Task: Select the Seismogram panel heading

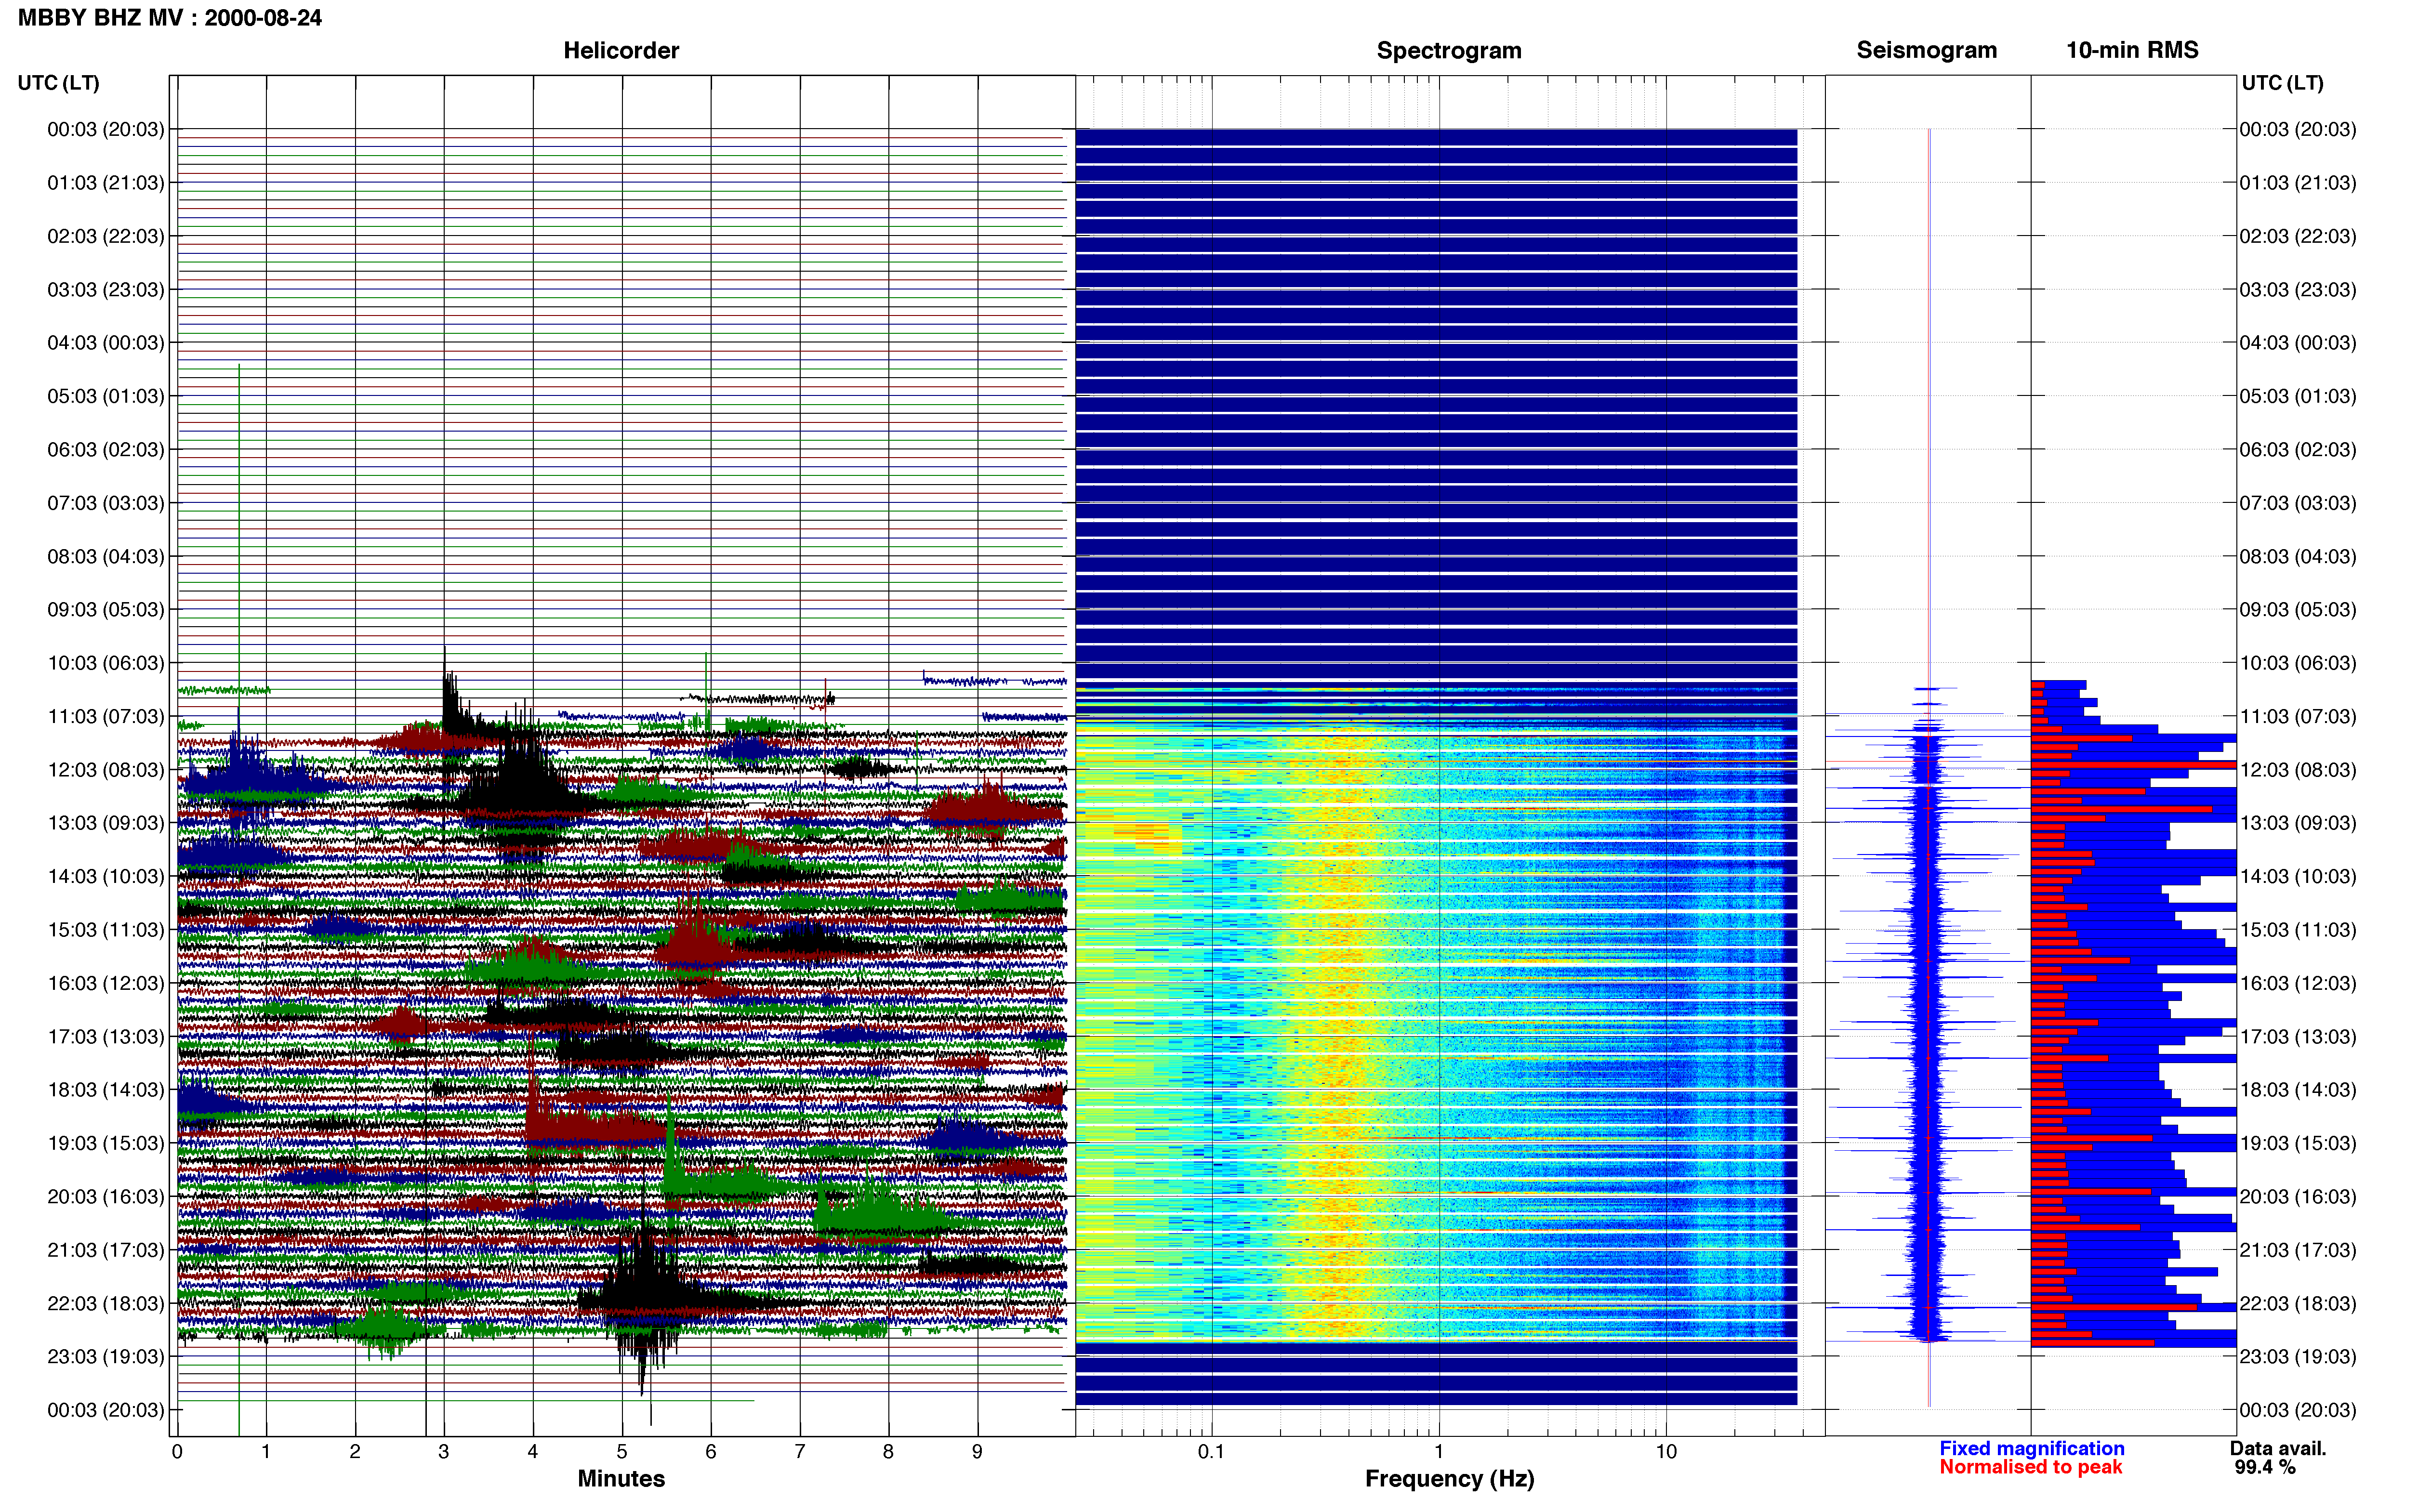Action: click(1927, 50)
